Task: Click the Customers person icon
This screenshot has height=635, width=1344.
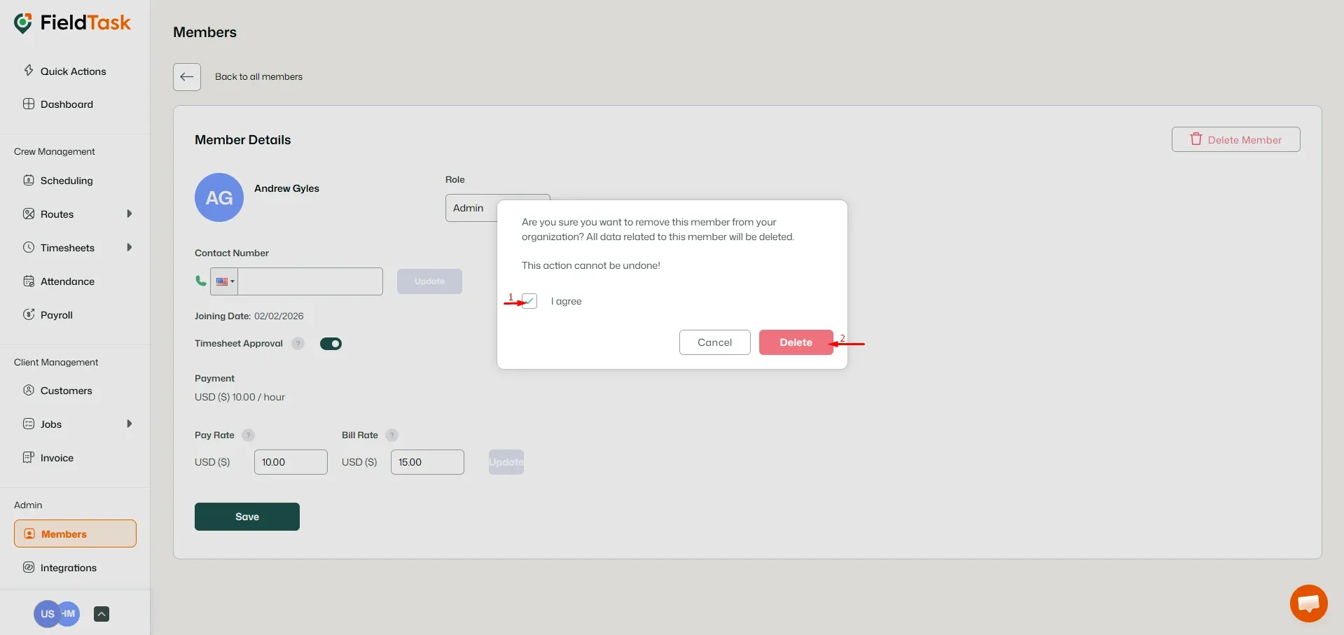Action: [x=29, y=390]
